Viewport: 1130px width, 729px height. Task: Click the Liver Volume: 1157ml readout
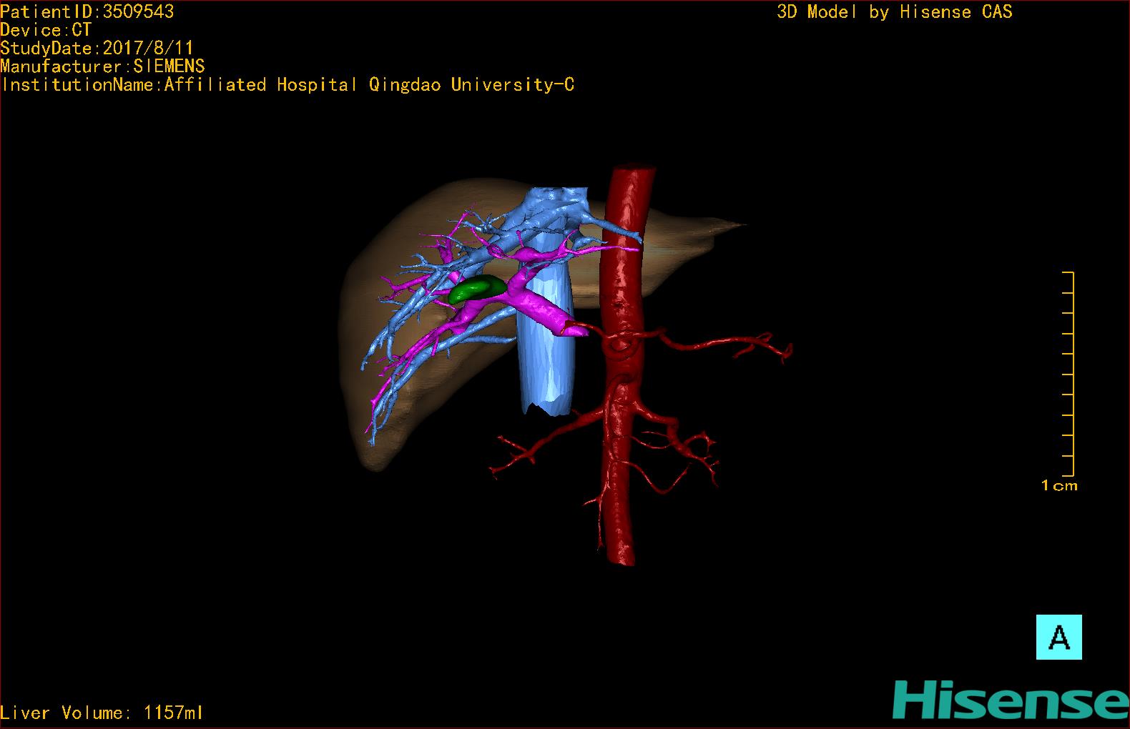pos(102,713)
